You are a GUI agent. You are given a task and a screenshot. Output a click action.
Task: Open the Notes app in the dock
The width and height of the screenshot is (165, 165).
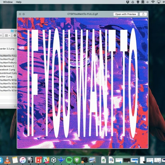click(15, 160)
